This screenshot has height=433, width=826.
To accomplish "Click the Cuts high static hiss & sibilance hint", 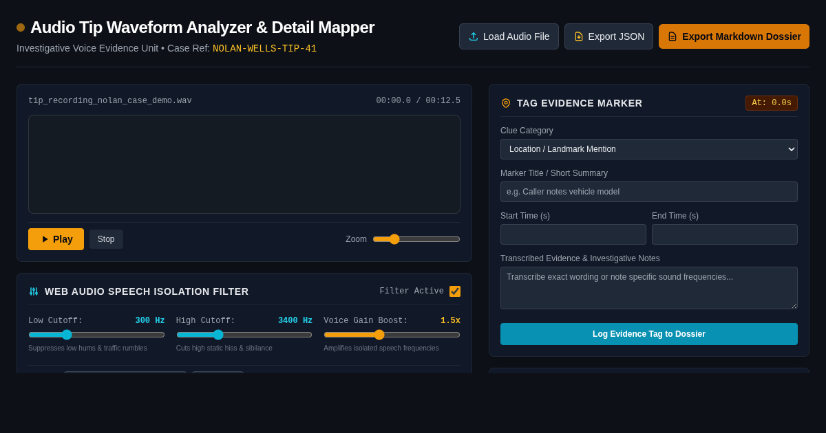I will (x=224, y=348).
